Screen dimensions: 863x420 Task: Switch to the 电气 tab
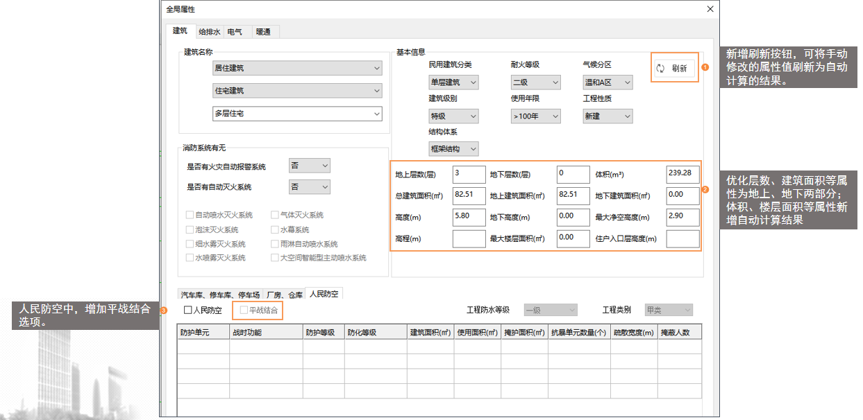(x=235, y=32)
